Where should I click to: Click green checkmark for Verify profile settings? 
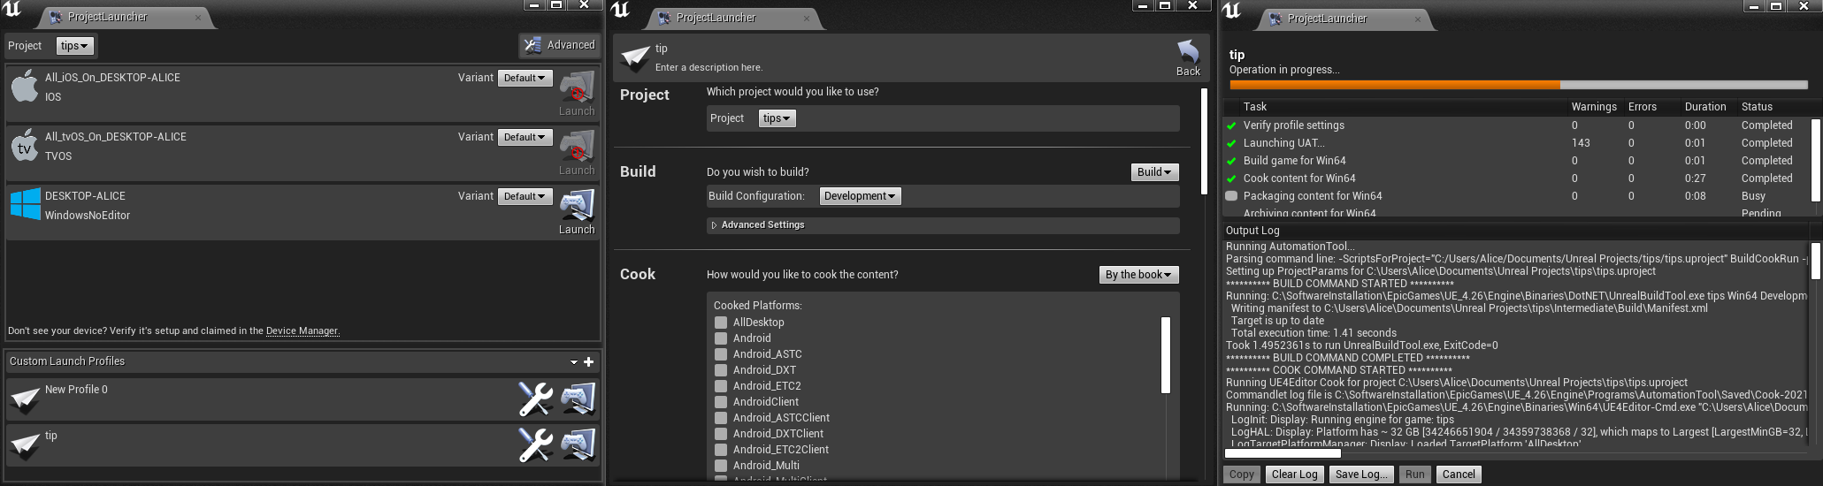1231,125
